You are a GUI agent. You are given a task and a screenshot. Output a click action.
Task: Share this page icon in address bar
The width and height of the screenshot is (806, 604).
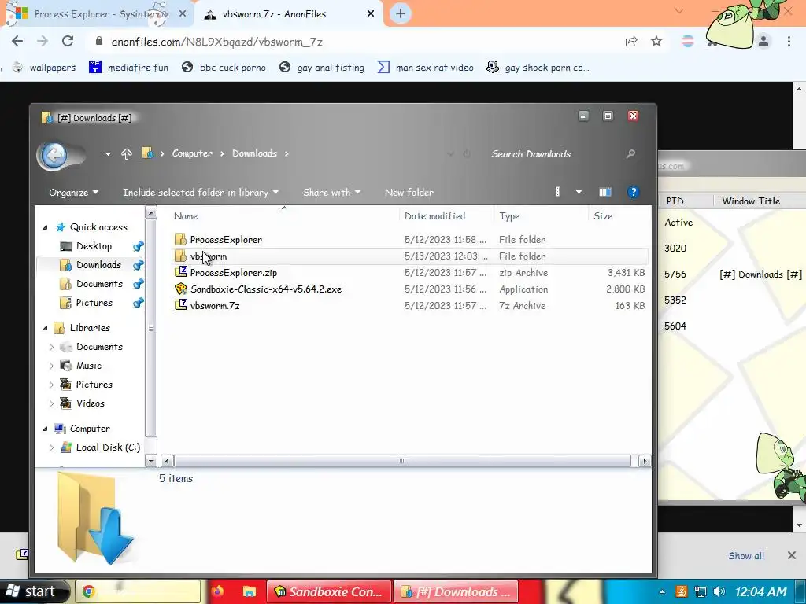631,41
